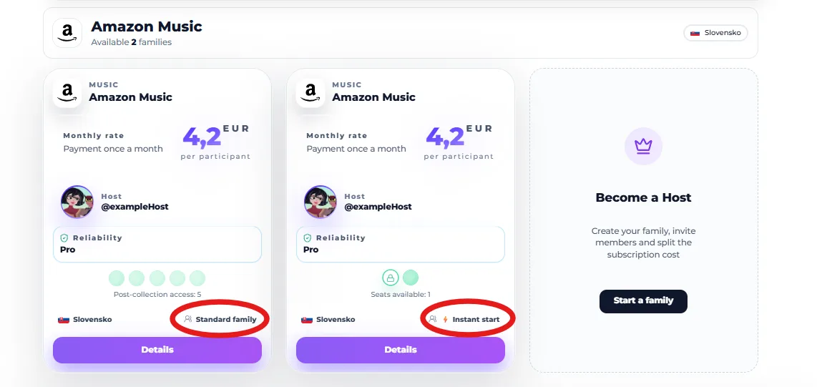Image resolution: width=817 pixels, height=387 pixels.
Task: Click the Amazon icon on the first family card
Action: tap(67, 92)
